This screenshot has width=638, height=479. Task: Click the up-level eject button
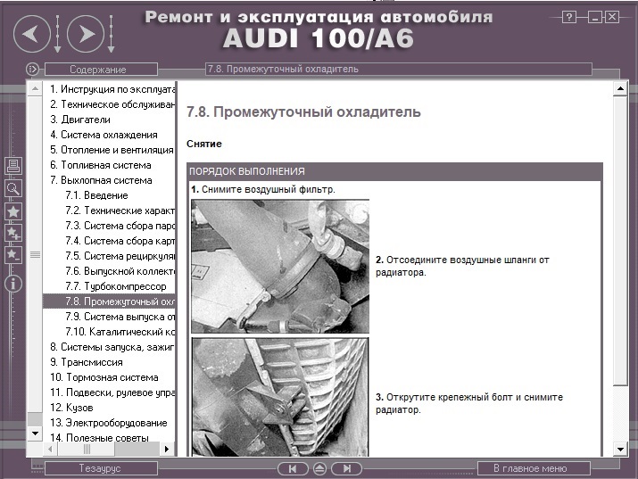point(319,469)
